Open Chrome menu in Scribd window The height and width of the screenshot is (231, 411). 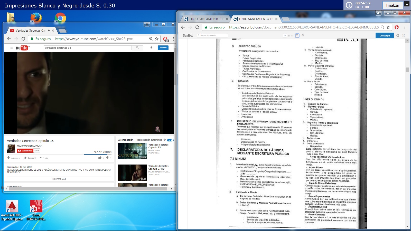(405, 27)
